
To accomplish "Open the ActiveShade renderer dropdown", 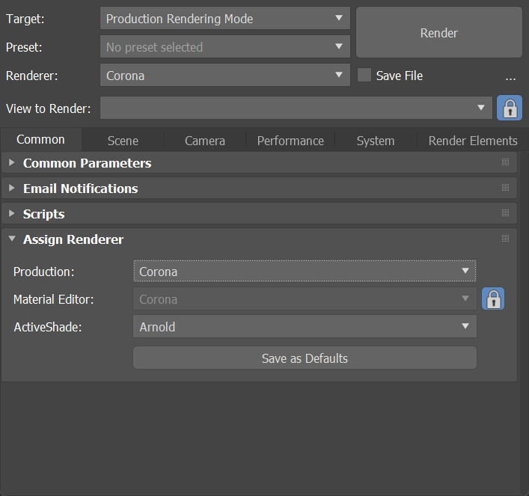I will 305,326.
